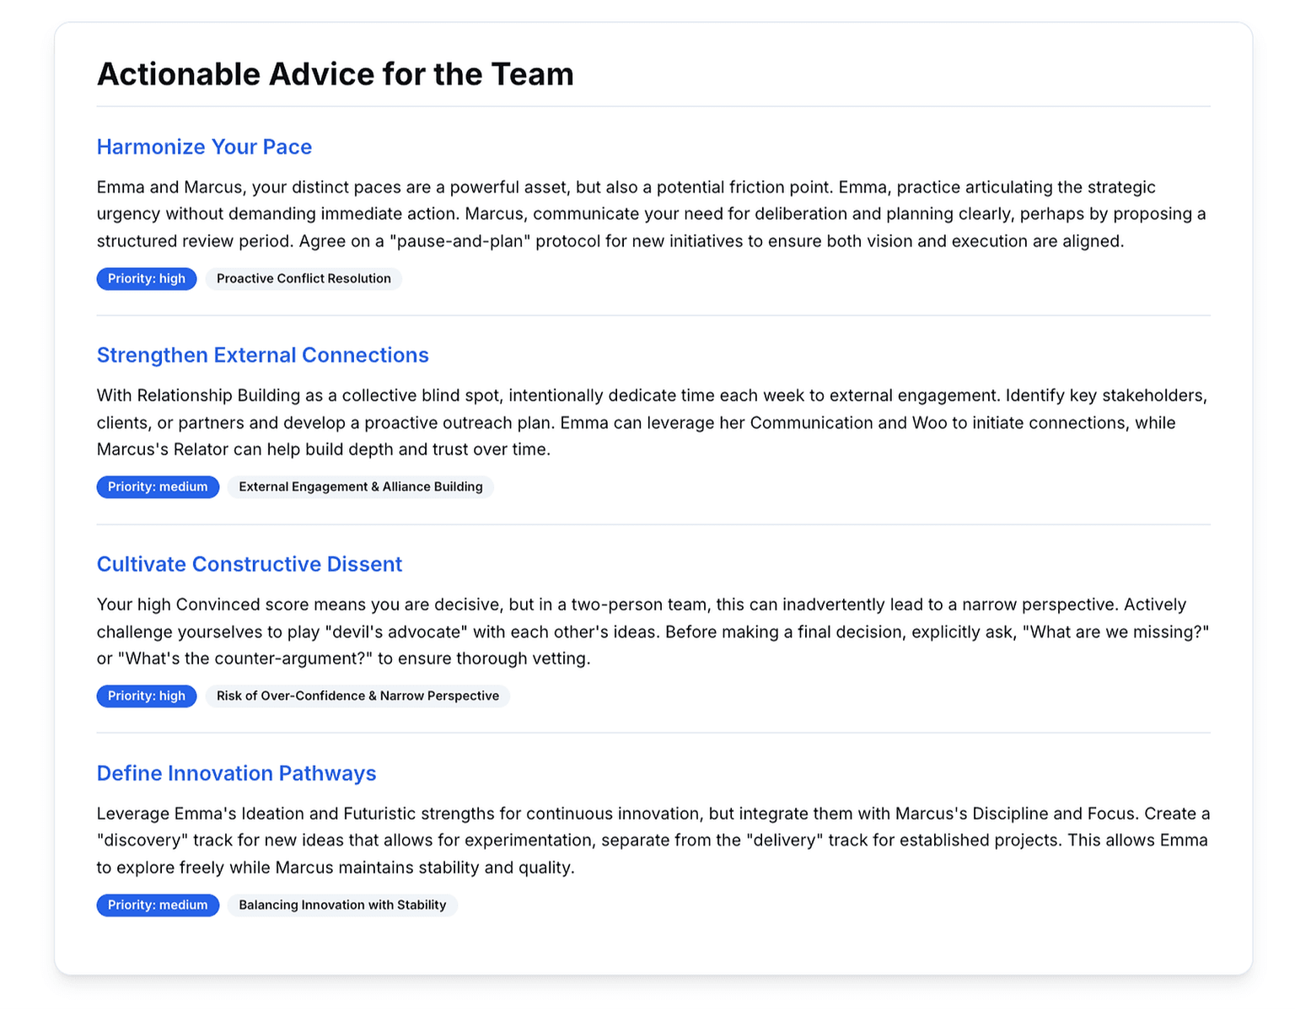
Task: Select the "Balancing Innovation with Stability" tag
Action: (342, 905)
